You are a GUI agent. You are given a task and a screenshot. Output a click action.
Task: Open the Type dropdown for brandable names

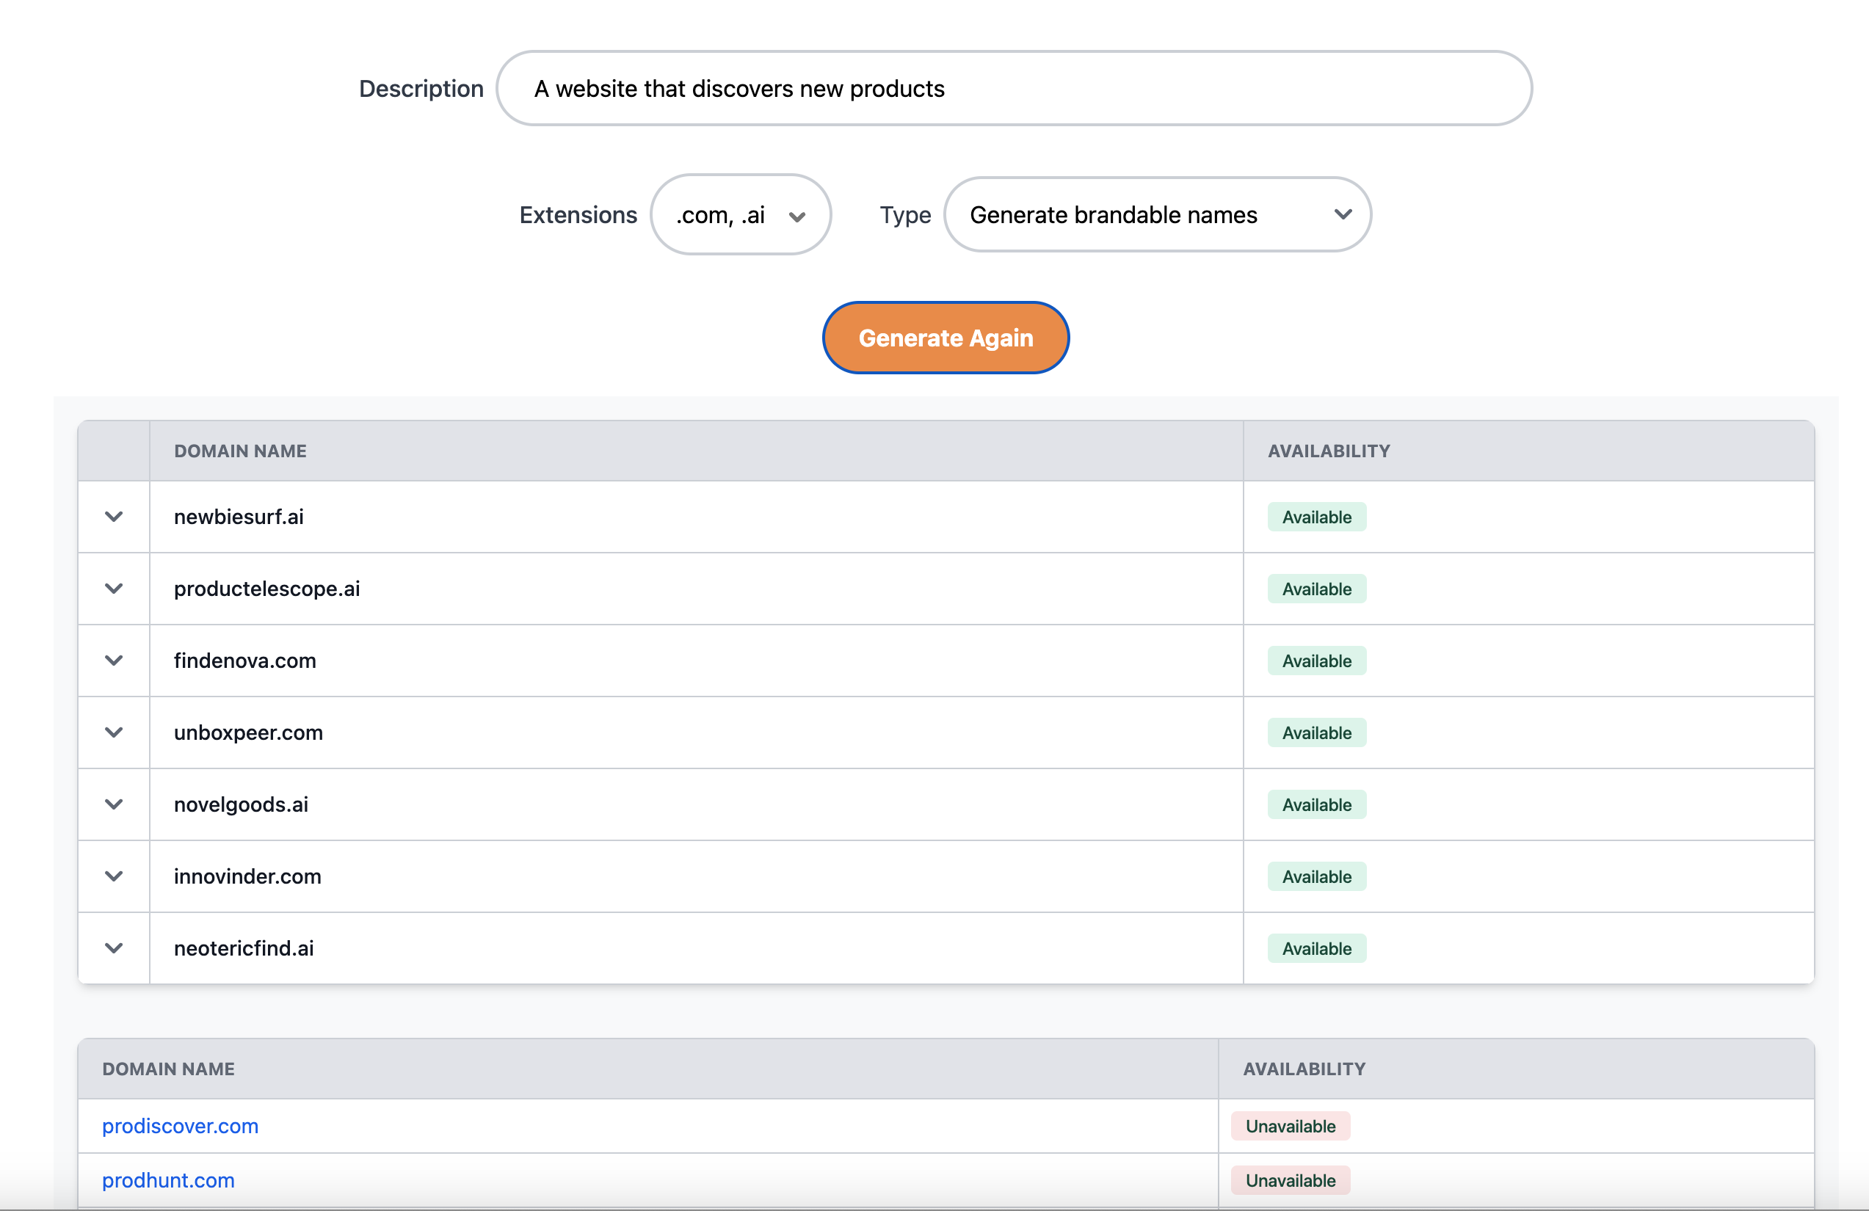(x=1157, y=214)
